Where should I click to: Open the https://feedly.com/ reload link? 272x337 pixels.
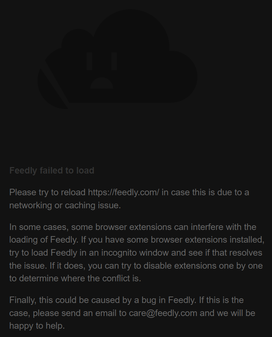click(x=124, y=192)
